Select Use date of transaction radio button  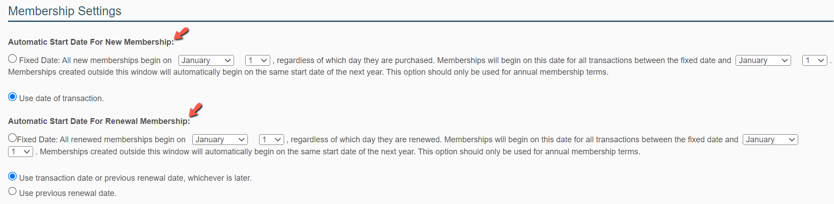pos(13,97)
